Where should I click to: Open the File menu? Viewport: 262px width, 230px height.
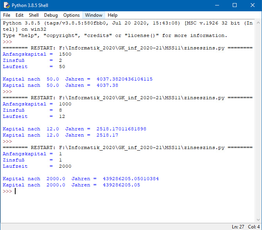pos(7,15)
